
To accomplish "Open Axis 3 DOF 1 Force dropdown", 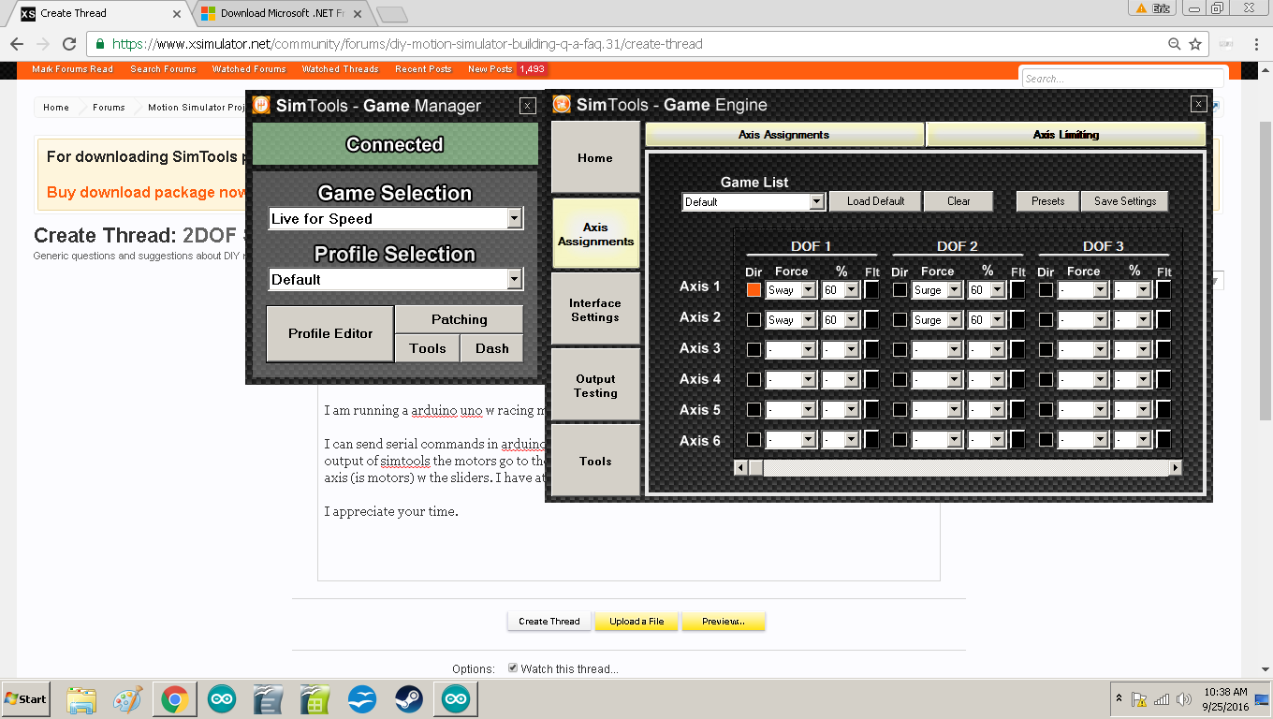I will click(x=808, y=350).
